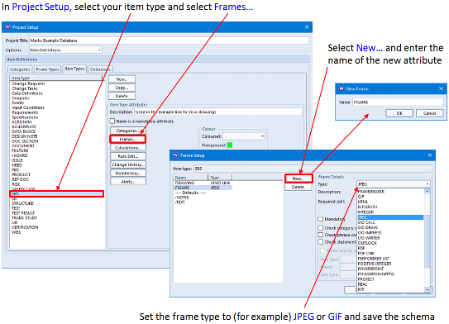Click the green Foreground colour swatch

pyautogui.click(x=230, y=145)
